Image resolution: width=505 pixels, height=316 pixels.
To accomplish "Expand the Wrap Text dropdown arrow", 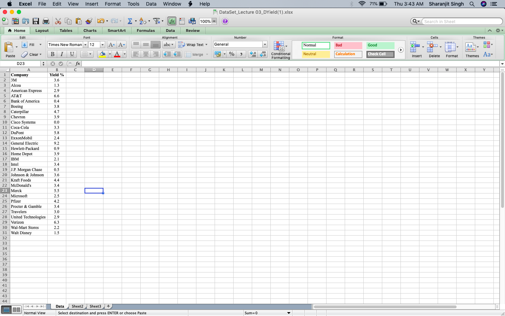I will tap(206, 45).
